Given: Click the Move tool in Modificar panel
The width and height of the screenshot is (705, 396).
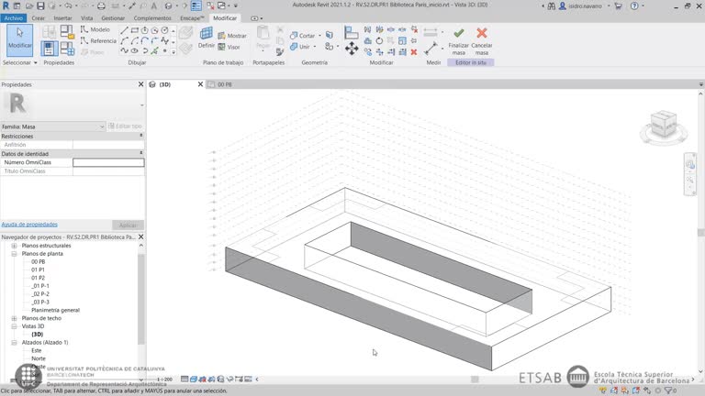Looking at the screenshot, I should tap(352, 48).
